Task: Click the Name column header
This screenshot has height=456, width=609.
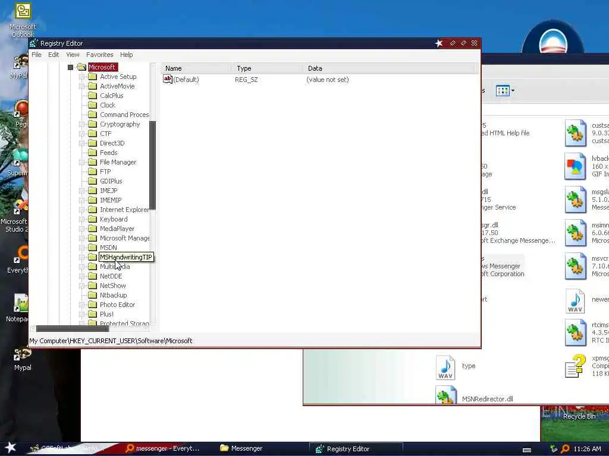Action: pyautogui.click(x=197, y=68)
